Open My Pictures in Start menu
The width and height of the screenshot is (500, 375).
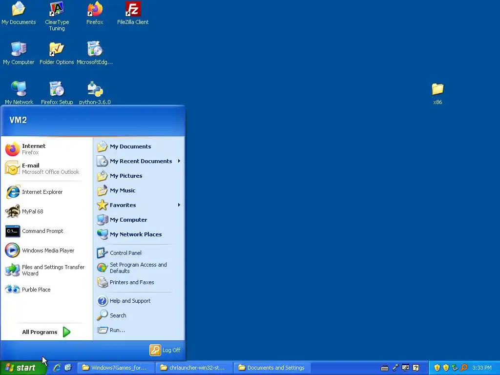pyautogui.click(x=139, y=176)
